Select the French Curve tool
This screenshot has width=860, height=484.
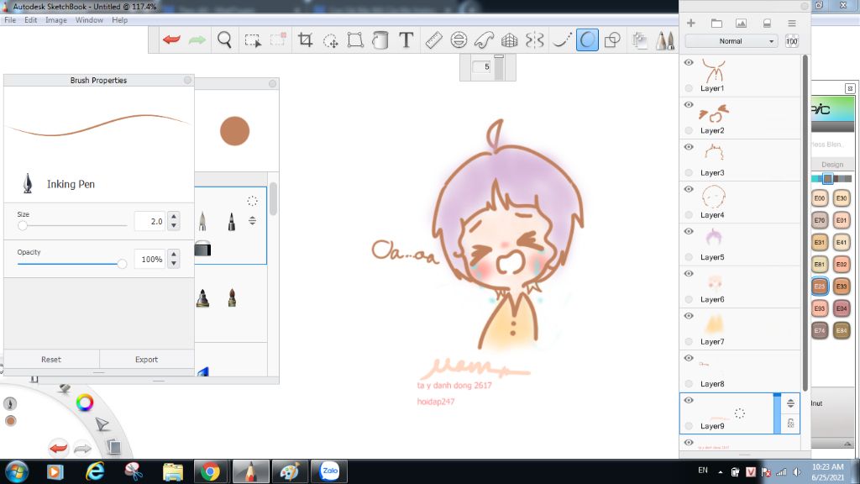[484, 40]
